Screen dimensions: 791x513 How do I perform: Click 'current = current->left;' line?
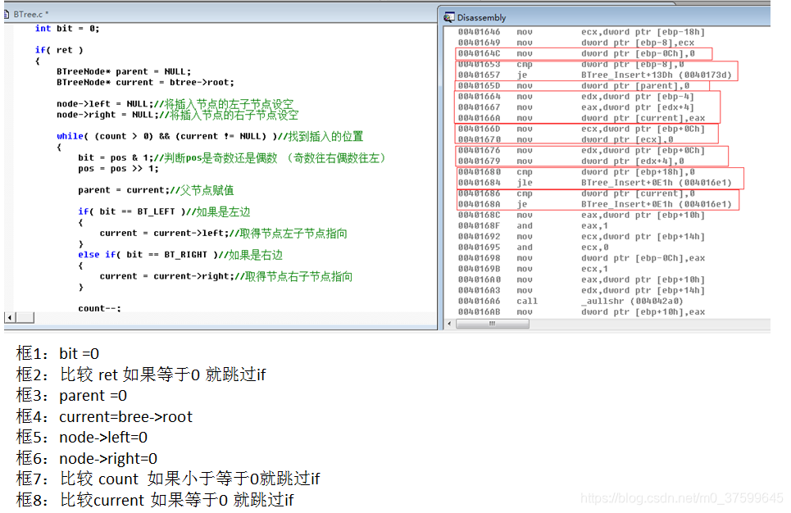click(224, 233)
